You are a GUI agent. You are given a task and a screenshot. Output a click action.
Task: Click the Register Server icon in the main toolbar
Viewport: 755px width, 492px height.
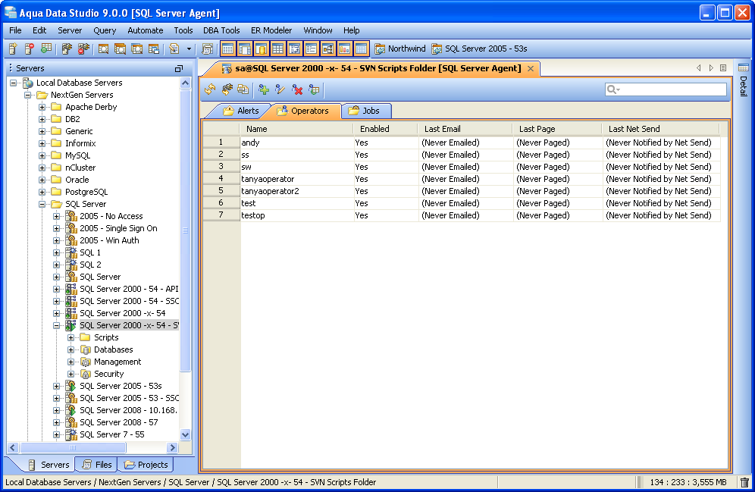[13, 49]
